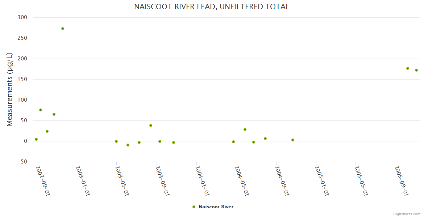This screenshot has height=217, width=424.
Task: Click the data point near 65 µg/L
Action: tap(54, 114)
